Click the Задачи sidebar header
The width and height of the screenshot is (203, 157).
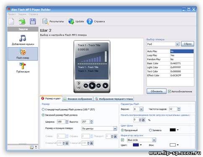[23, 29]
